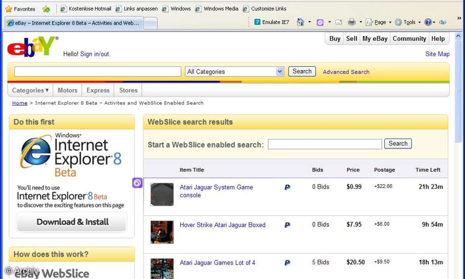The width and height of the screenshot is (465, 279).
Task: Click the purple WebSlice icon beside results
Action: tap(138, 183)
